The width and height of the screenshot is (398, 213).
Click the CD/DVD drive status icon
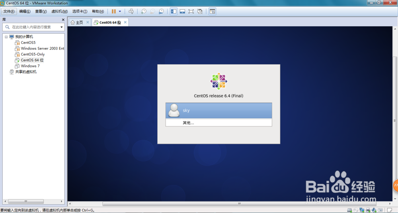tap(355, 210)
